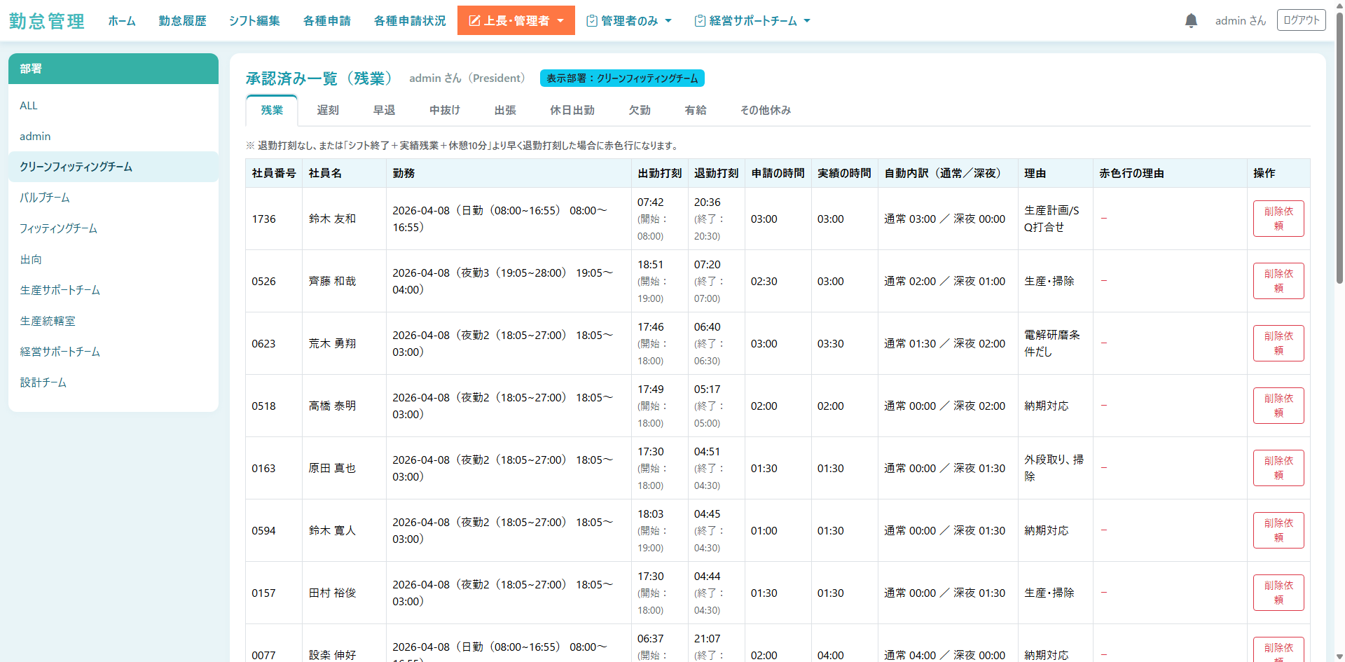Select 出向 department
Image resolution: width=1345 pixels, height=662 pixels.
[x=113, y=259]
